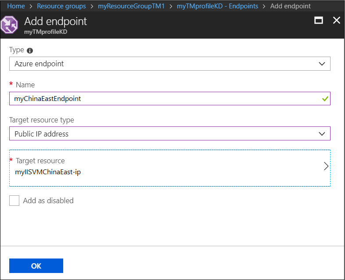
Task: Click the Target resource chevron arrow
Action: tap(326, 166)
